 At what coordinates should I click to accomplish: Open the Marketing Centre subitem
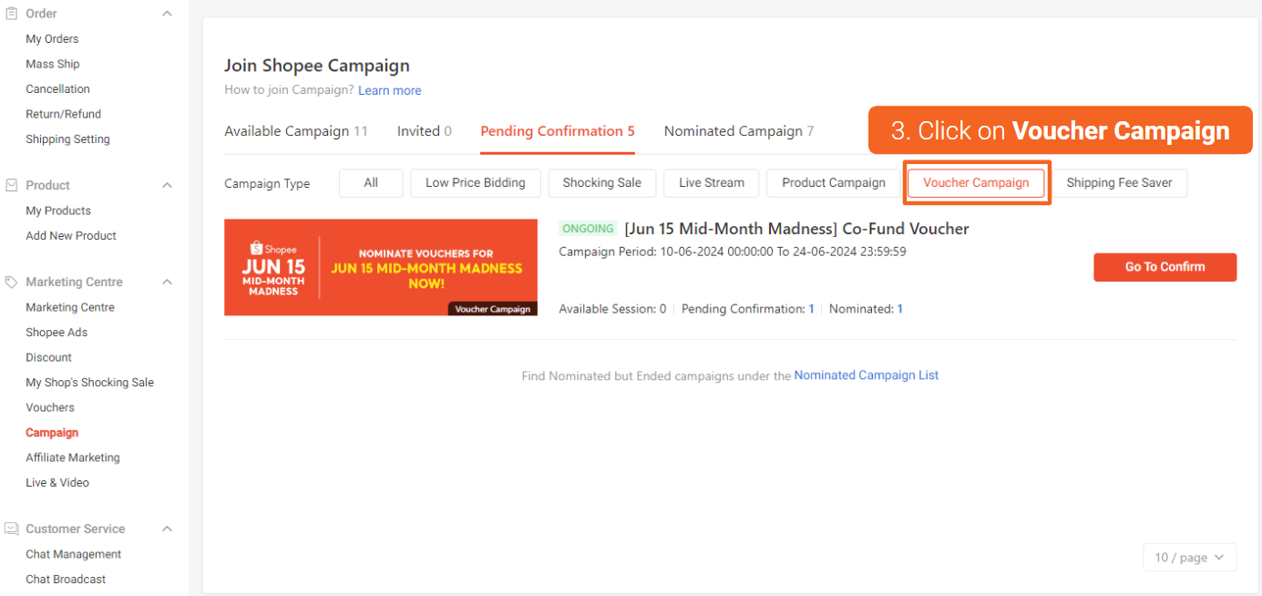(x=70, y=307)
